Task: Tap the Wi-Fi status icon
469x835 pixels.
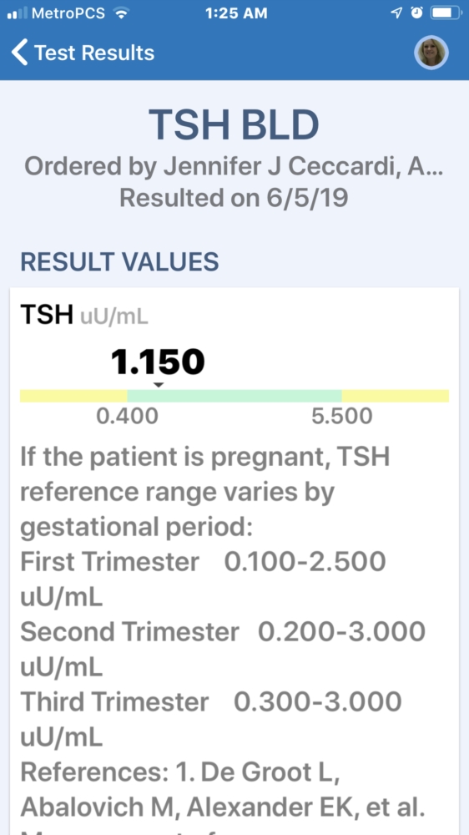Action: [x=121, y=13]
